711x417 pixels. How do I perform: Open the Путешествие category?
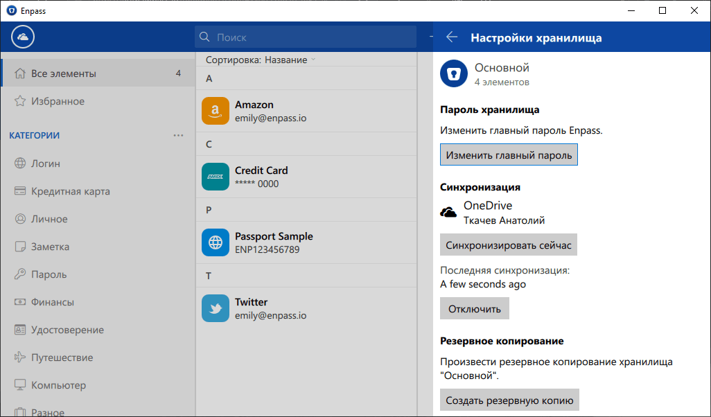click(98, 357)
